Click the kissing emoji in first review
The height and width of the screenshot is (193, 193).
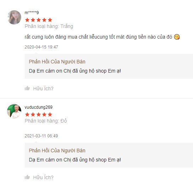(177, 37)
